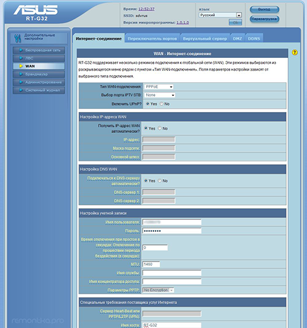Select Yes for Включить UPnP

pyautogui.click(x=147, y=104)
